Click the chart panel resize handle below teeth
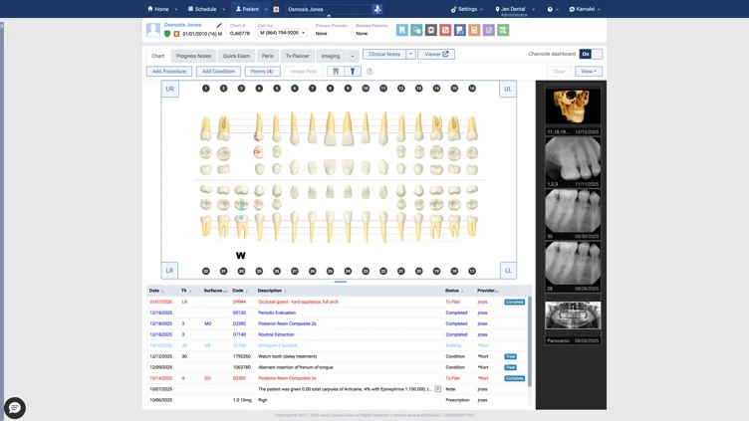 341,282
